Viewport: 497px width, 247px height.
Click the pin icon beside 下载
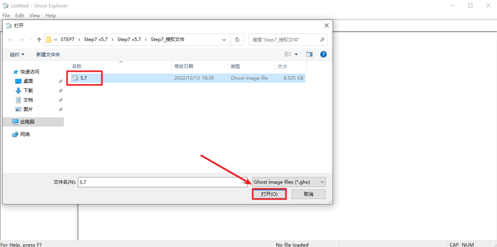(x=60, y=91)
